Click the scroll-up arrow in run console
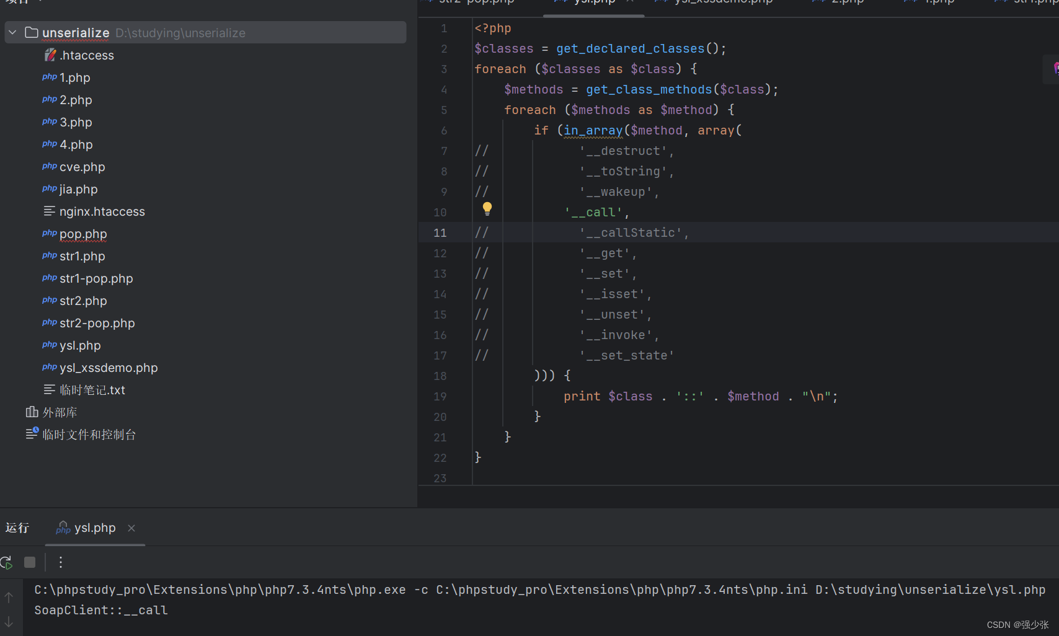 9,598
